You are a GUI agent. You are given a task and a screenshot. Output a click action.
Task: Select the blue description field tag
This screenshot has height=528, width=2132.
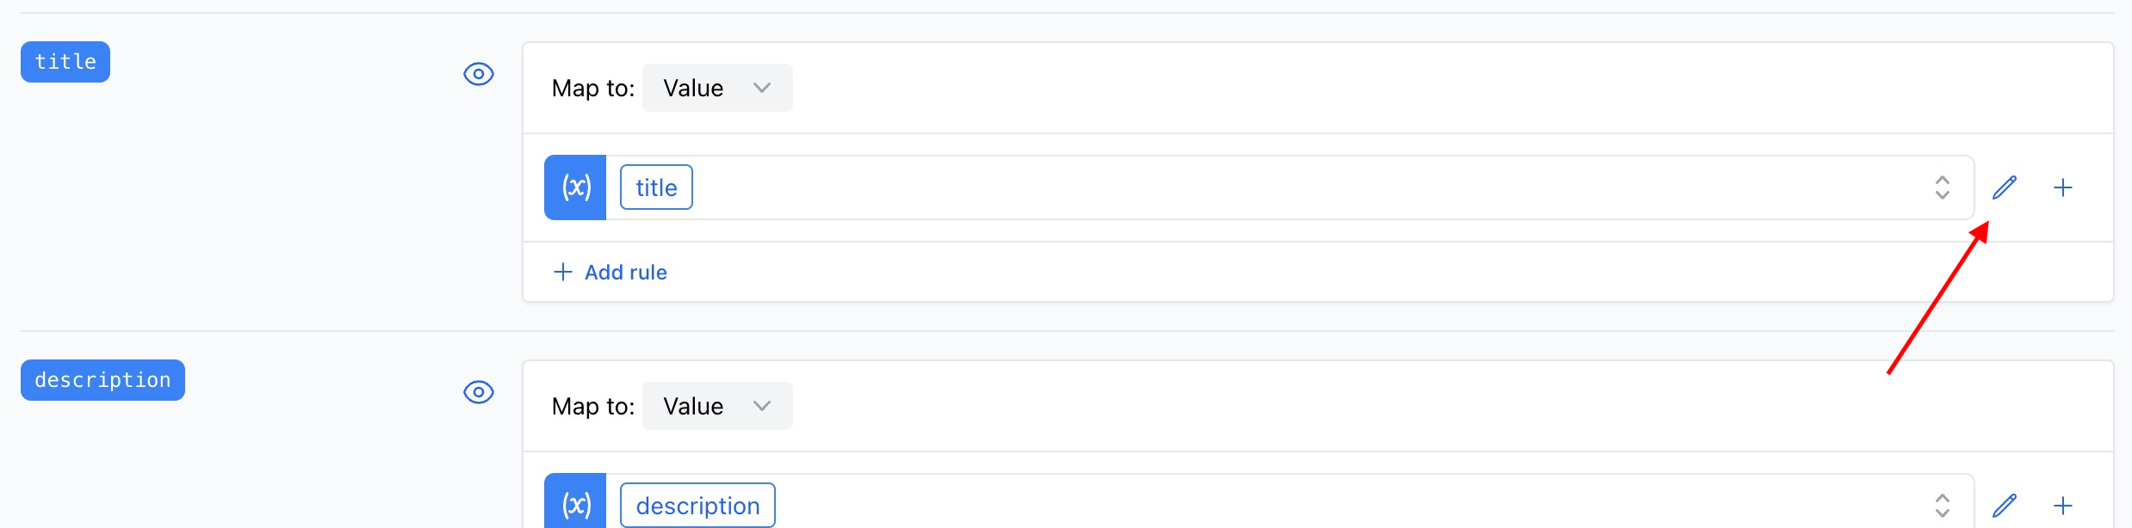(x=102, y=380)
